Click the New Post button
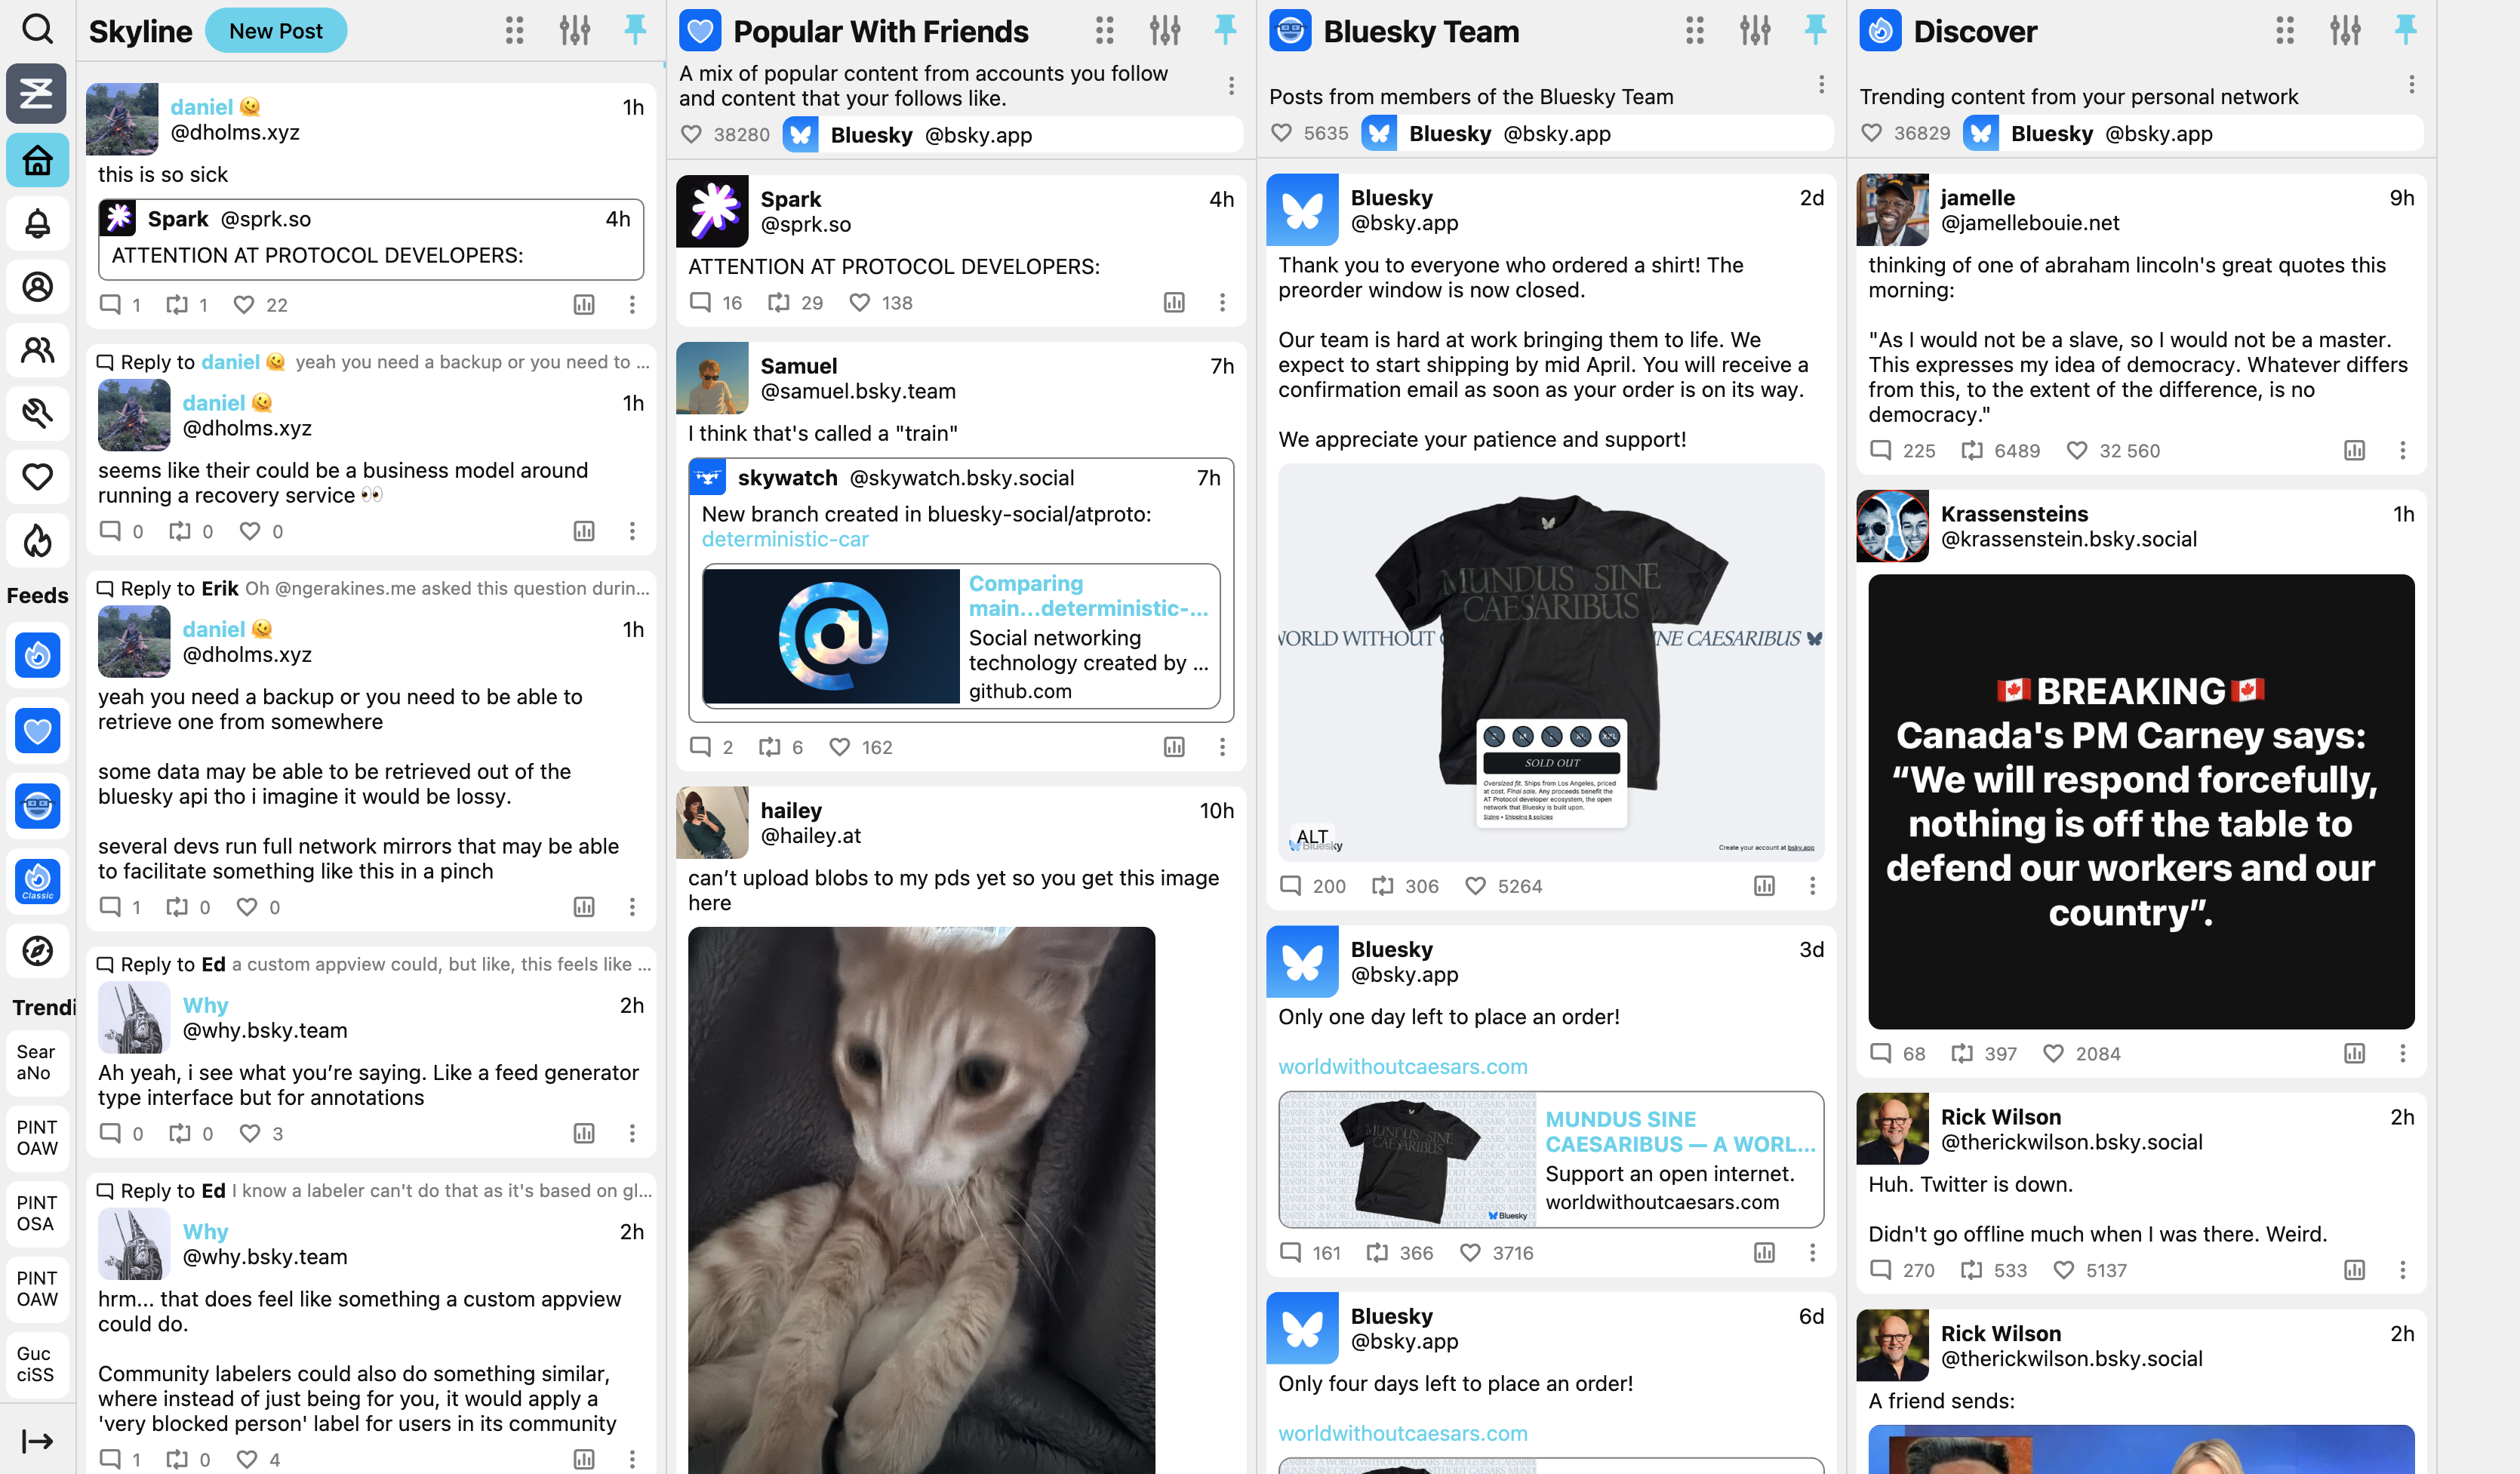2520x1474 pixels. tap(275, 31)
